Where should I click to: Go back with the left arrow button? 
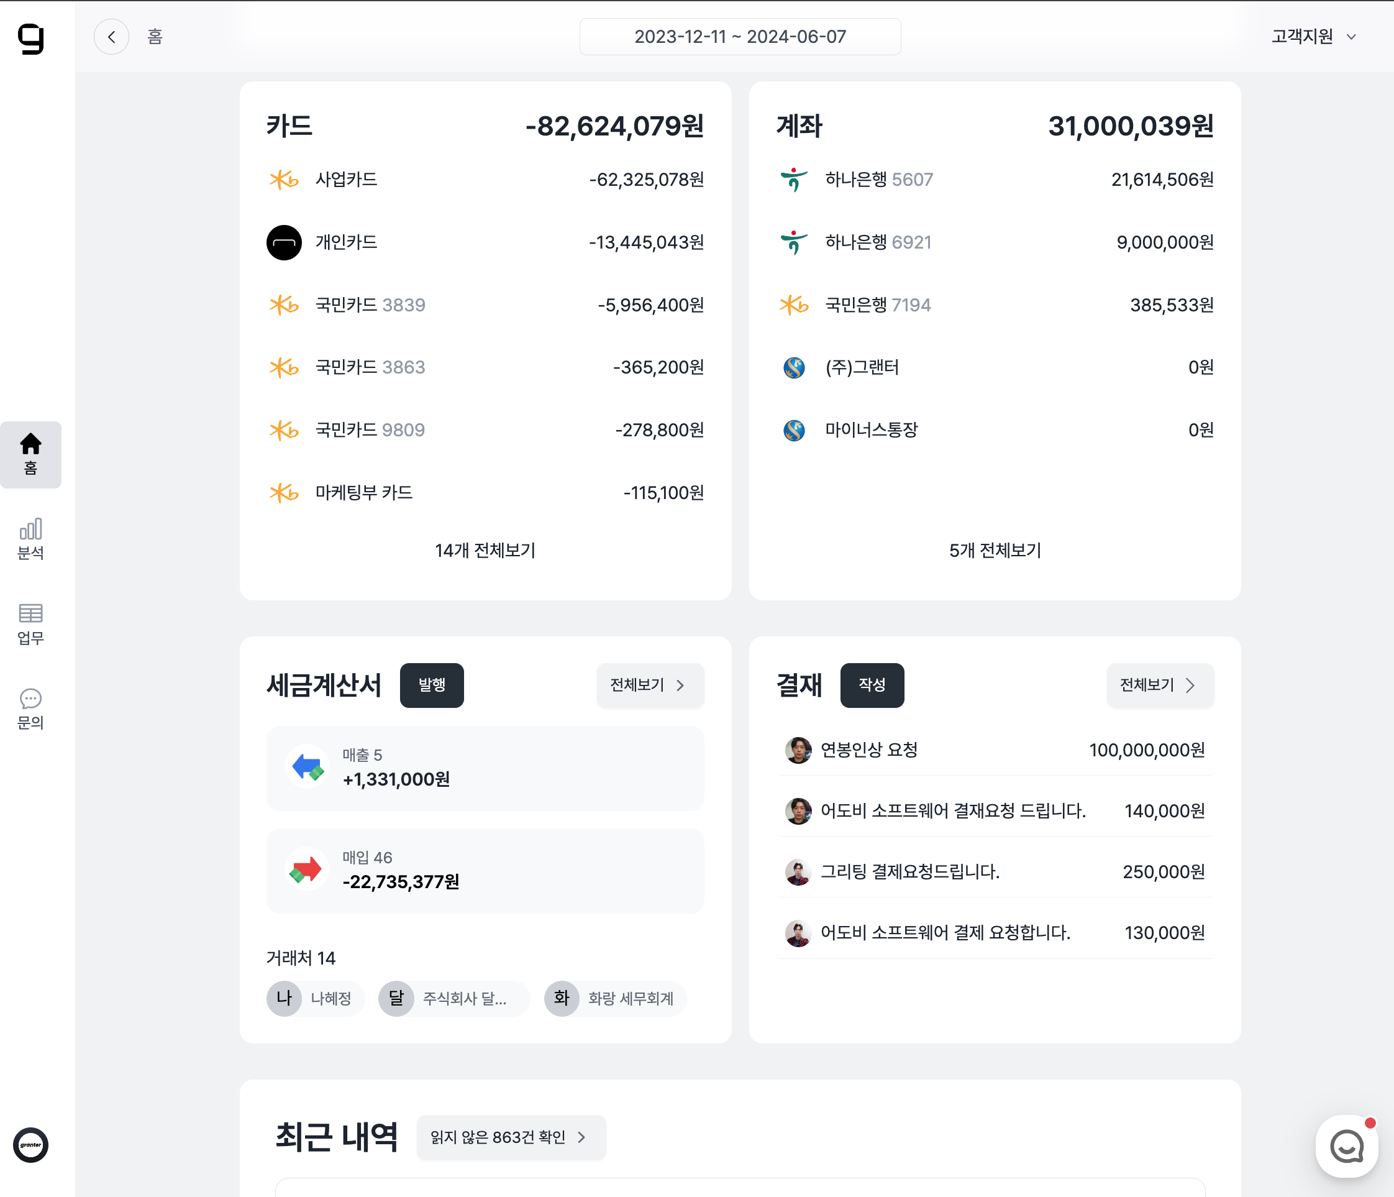[x=112, y=37]
